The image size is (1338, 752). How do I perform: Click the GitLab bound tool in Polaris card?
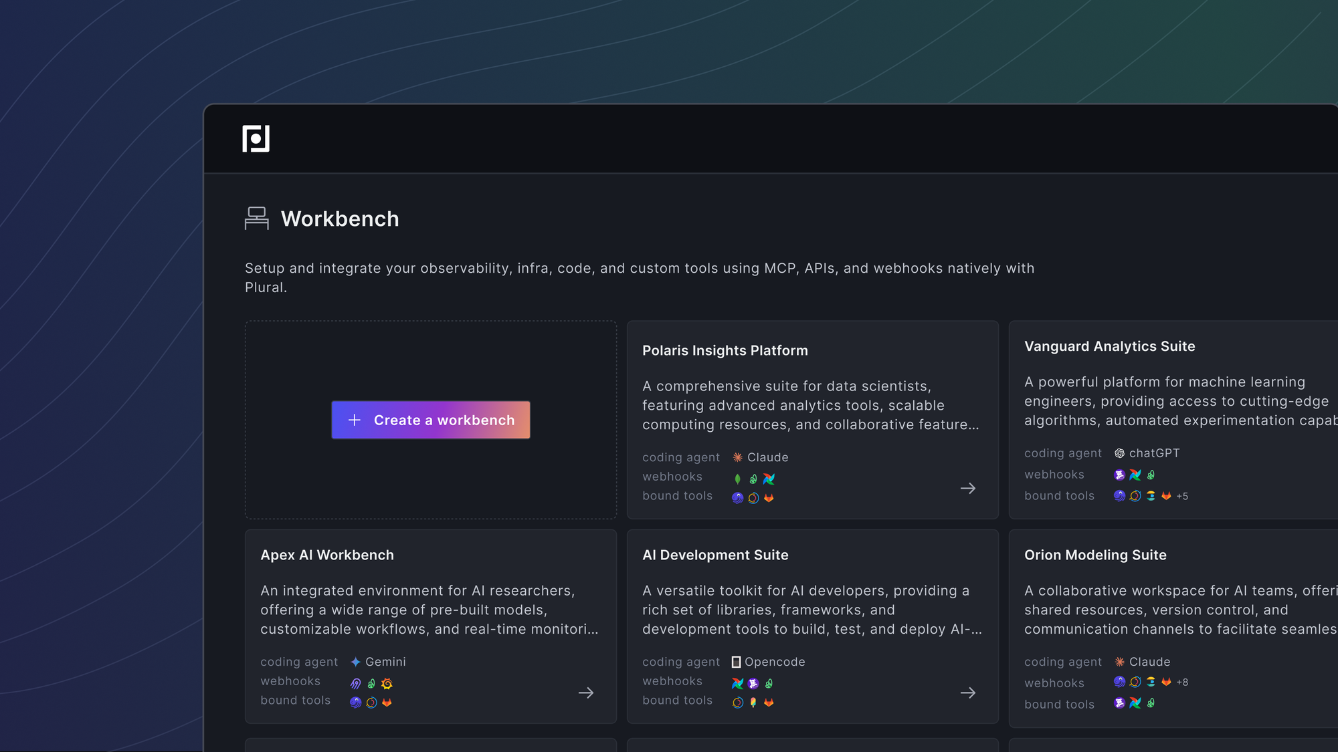769,498
